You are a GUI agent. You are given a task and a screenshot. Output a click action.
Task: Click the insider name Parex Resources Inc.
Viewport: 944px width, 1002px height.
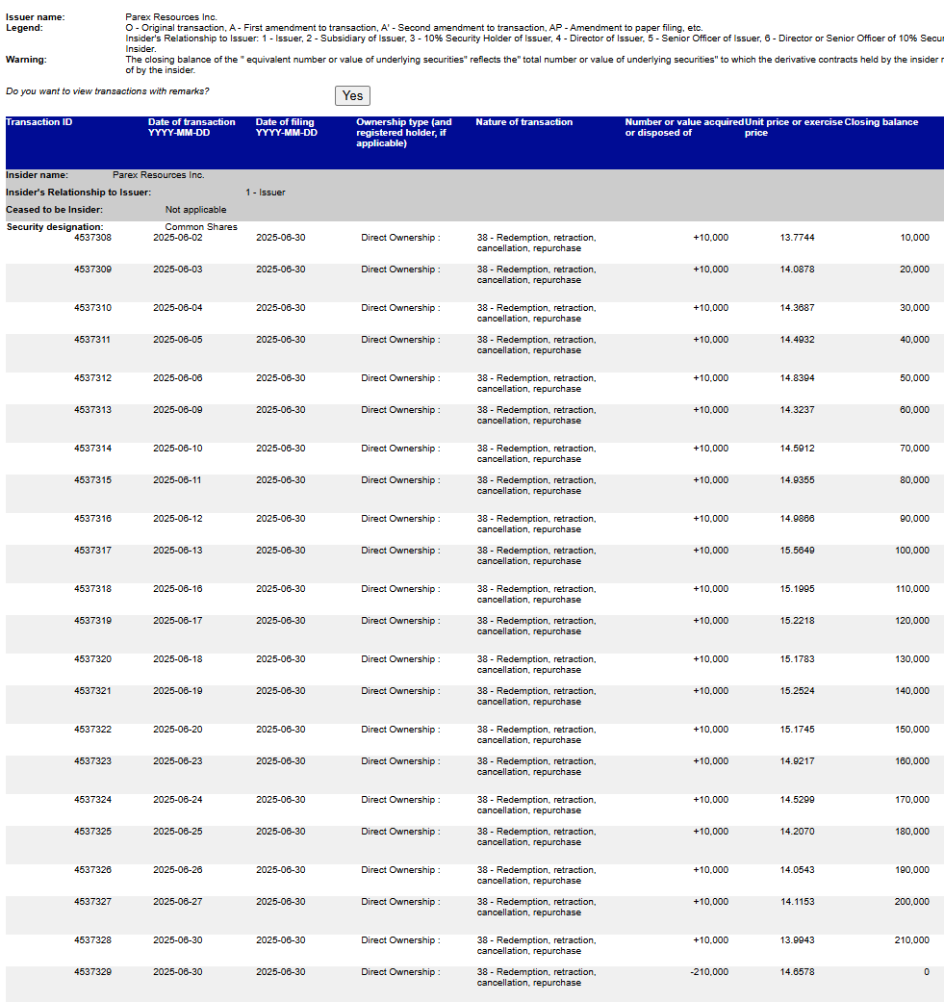pyautogui.click(x=159, y=175)
